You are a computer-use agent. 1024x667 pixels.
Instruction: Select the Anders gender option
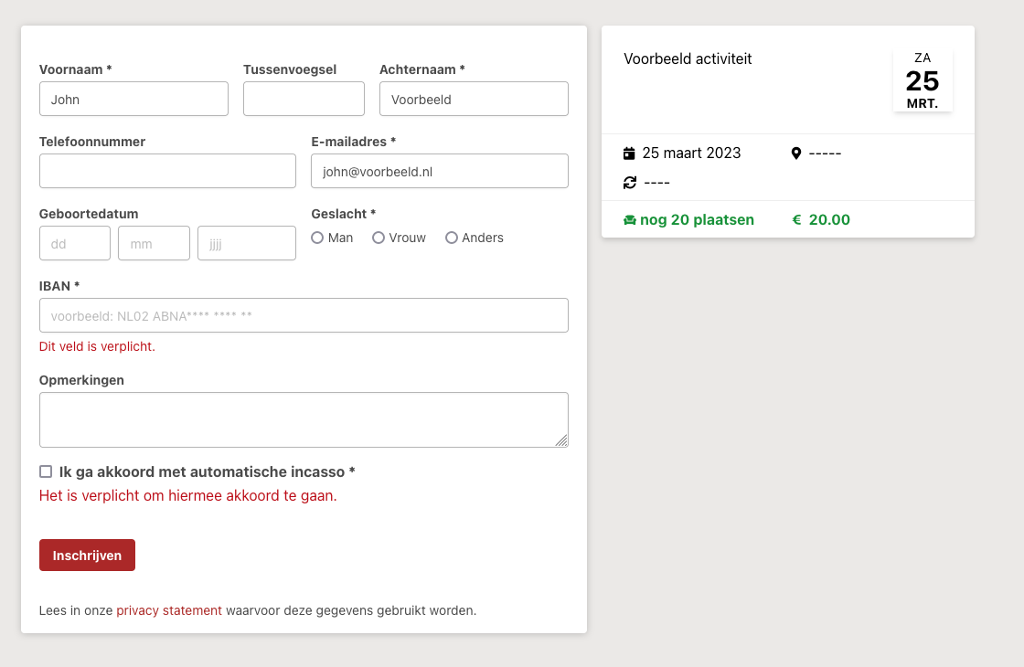point(452,238)
